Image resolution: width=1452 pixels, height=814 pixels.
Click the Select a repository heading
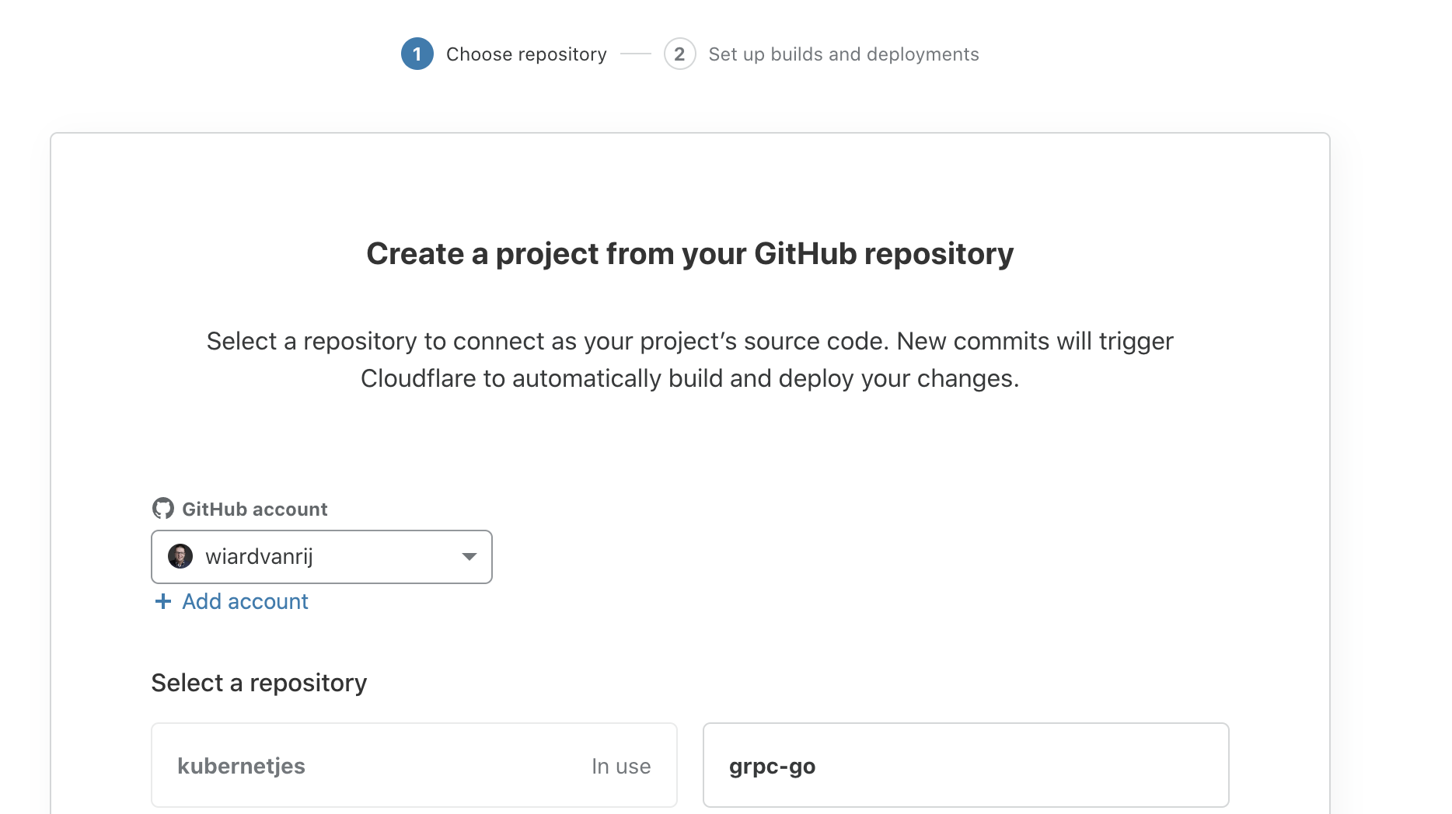tap(259, 683)
